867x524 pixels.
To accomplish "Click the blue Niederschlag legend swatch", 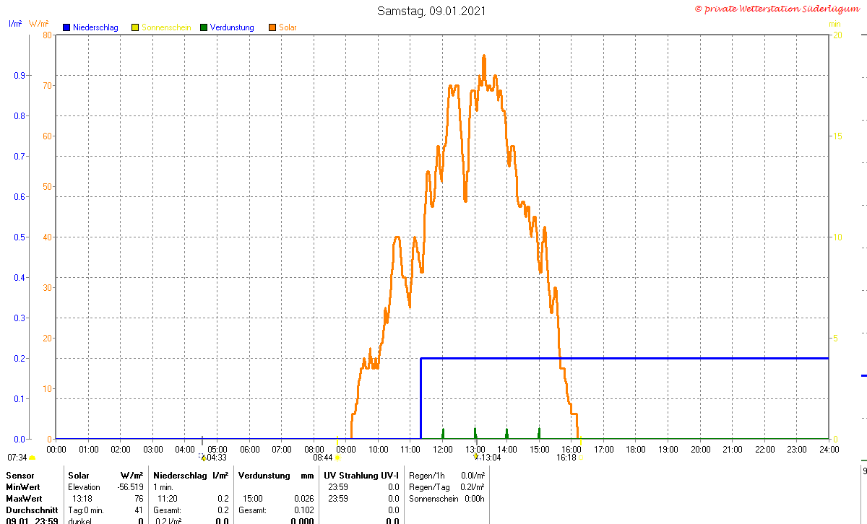I will [x=66, y=27].
